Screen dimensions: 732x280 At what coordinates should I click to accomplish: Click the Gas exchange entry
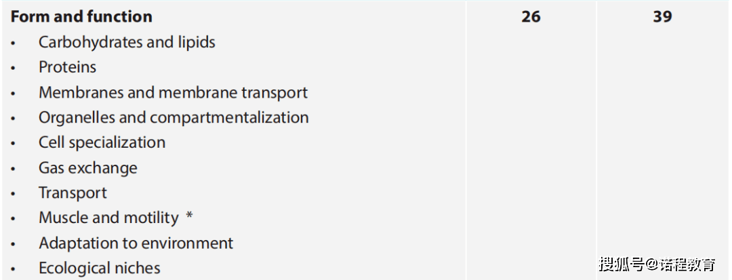87,168
